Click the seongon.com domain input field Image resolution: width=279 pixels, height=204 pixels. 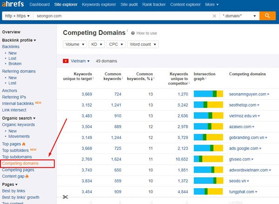click(123, 16)
